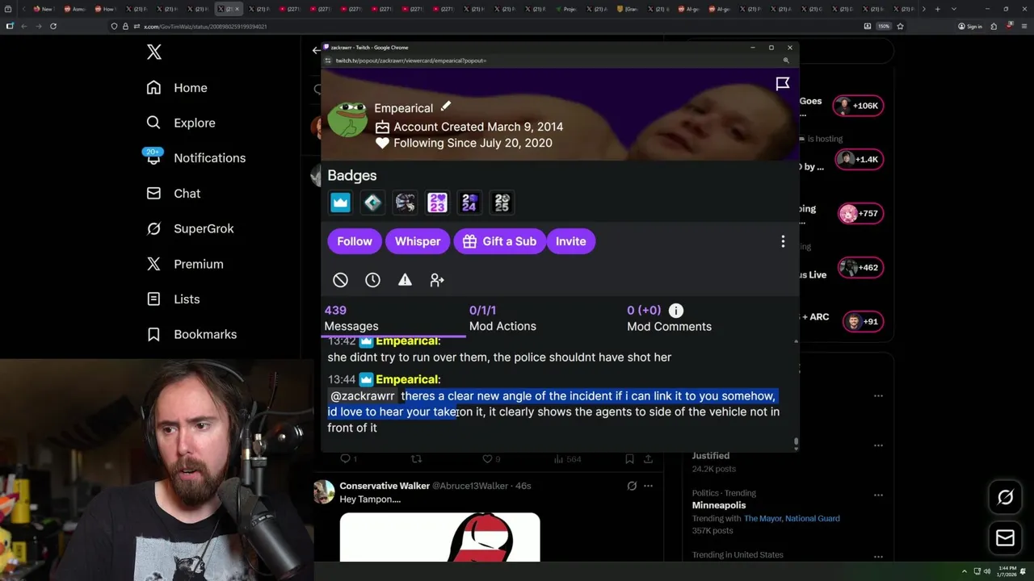
Task: Click the +91 live listeners pill
Action: tap(862, 321)
